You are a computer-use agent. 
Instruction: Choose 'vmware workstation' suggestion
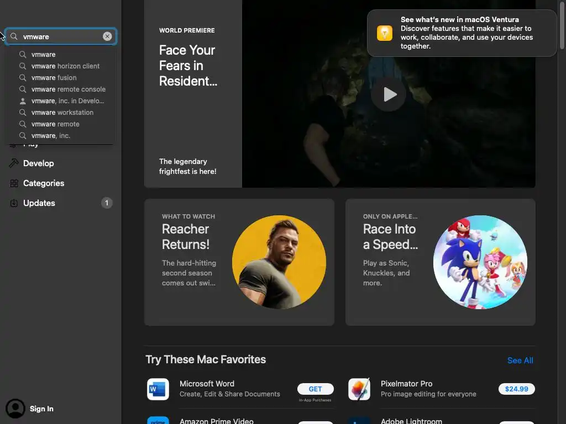[x=62, y=113]
